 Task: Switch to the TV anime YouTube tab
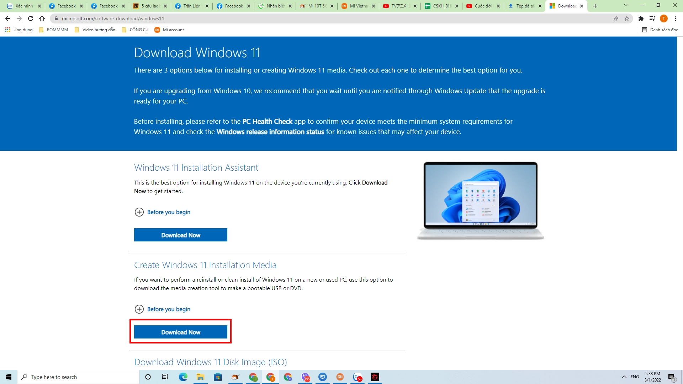point(399,6)
